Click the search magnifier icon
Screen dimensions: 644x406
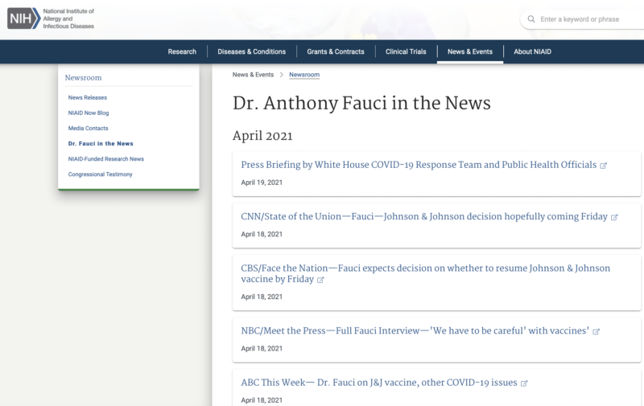531,19
